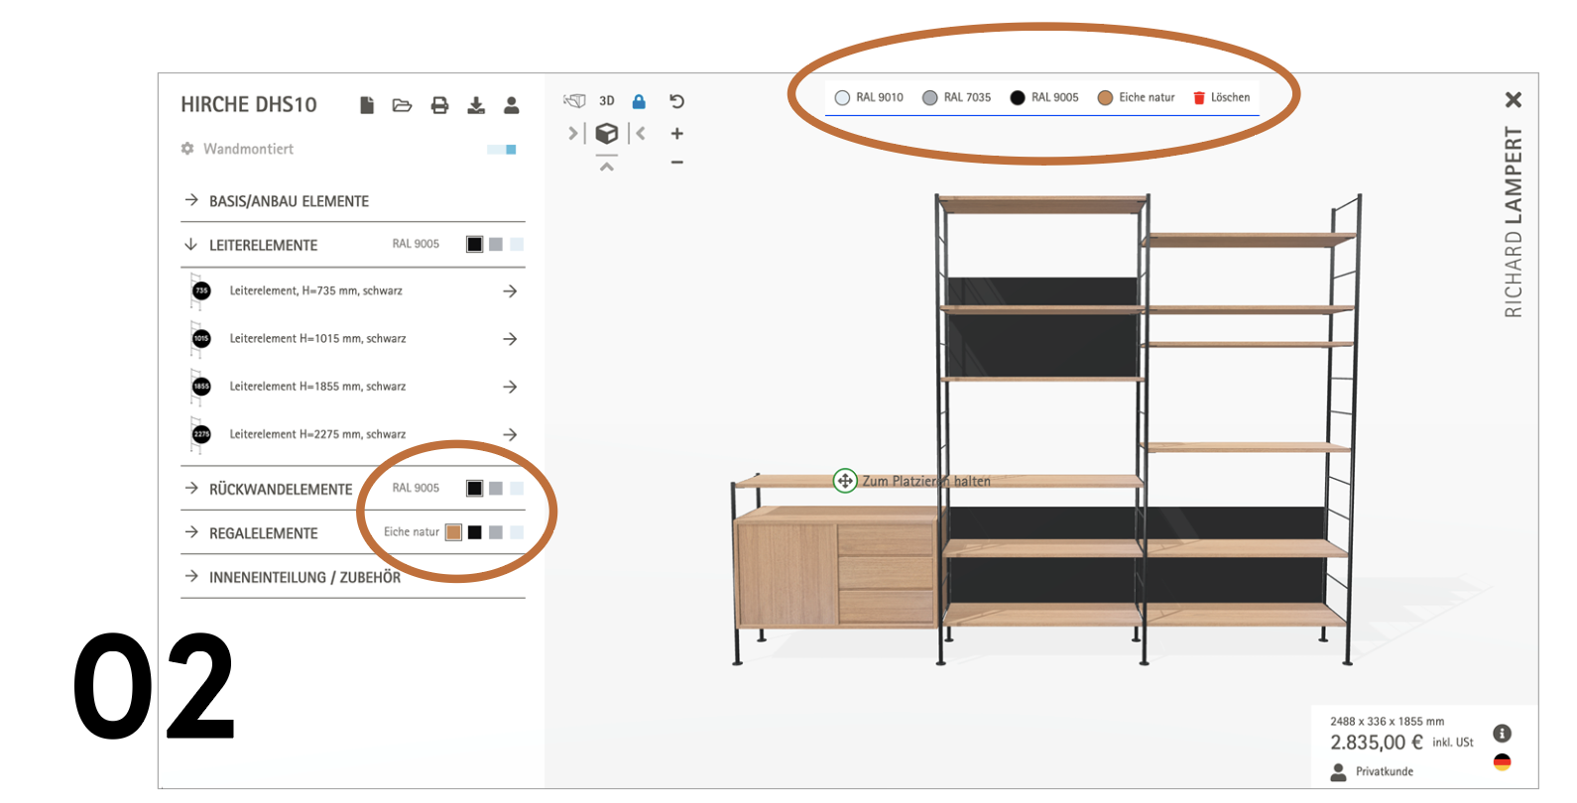Toggle the view lock icon
This screenshot has width=1577, height=803.
click(639, 101)
